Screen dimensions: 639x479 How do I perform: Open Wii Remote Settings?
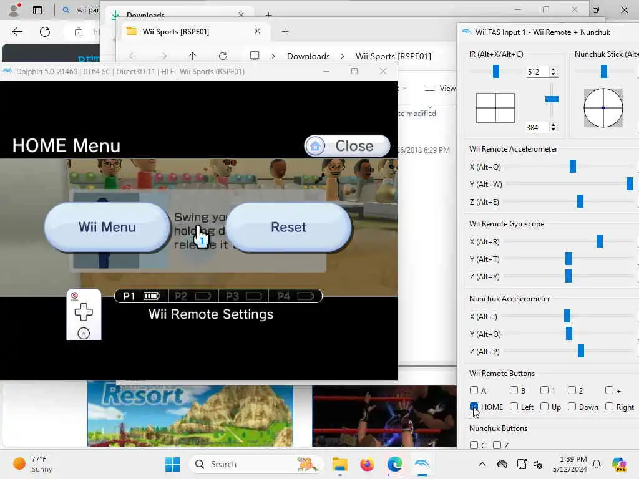(x=211, y=314)
